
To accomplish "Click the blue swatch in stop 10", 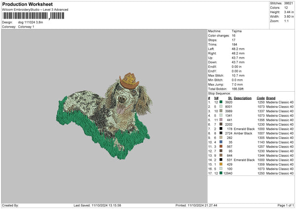I will click(x=221, y=142).
